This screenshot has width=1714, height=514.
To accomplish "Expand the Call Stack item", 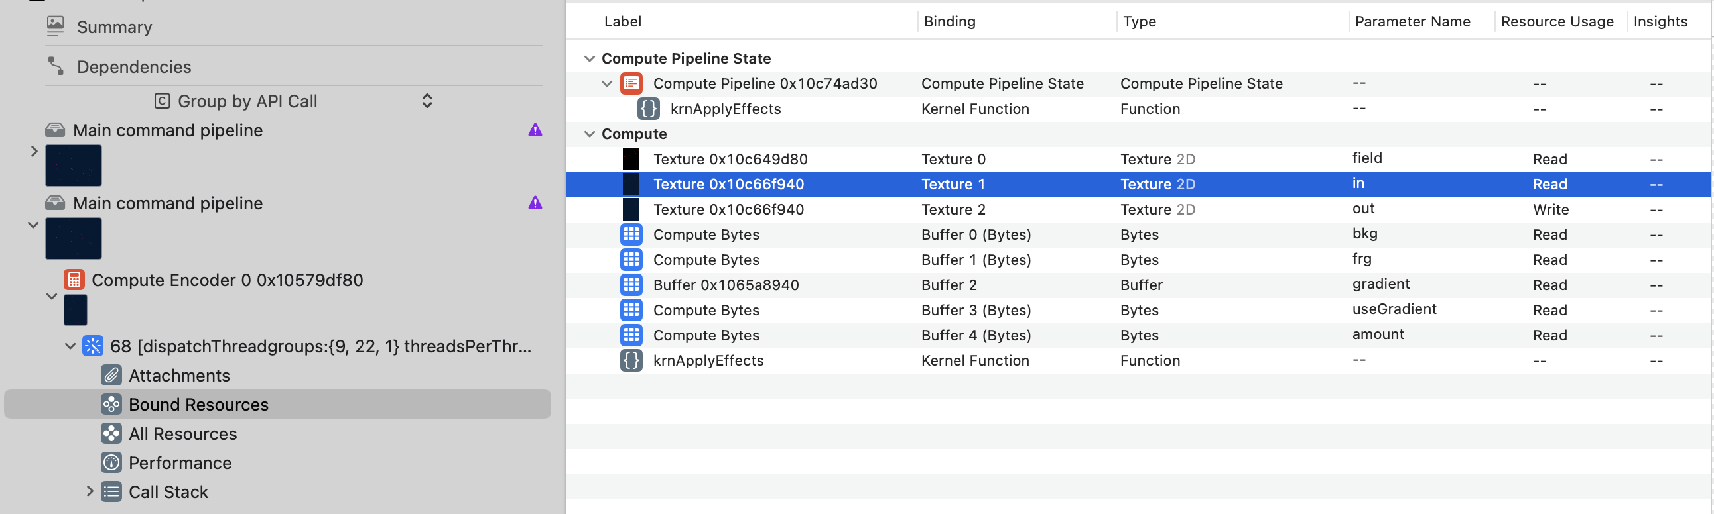I will tap(90, 491).
